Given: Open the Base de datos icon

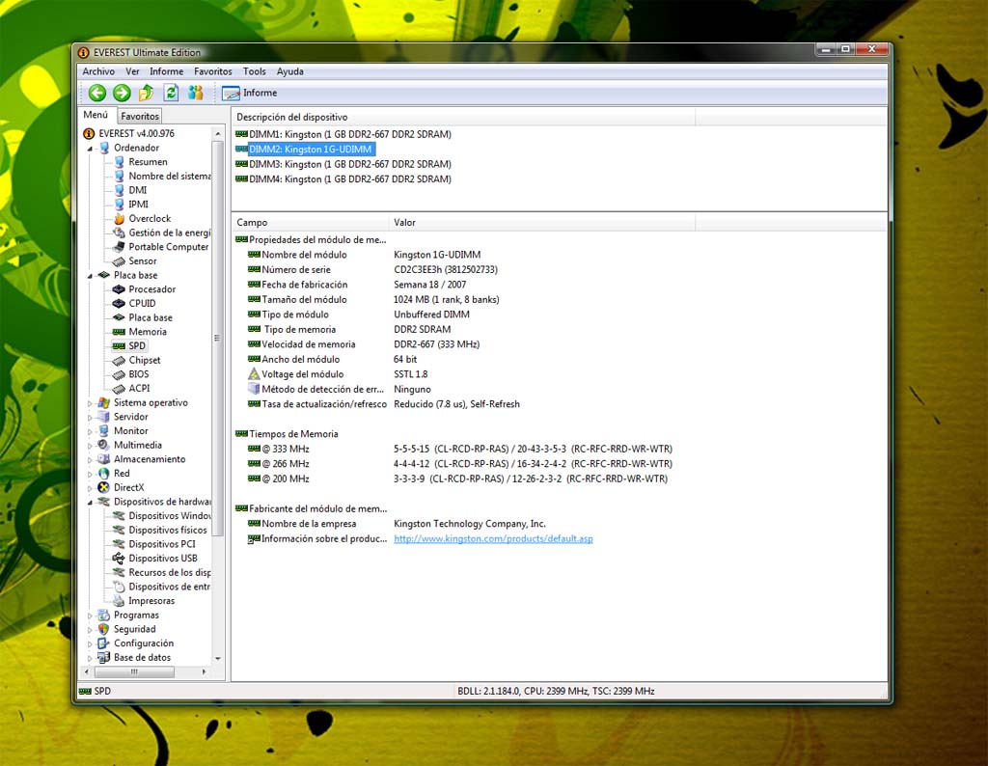Looking at the screenshot, I should click(104, 658).
